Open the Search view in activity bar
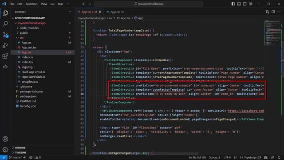Image resolution: width=284 pixels, height=160 pixels. click(x=5, y=24)
